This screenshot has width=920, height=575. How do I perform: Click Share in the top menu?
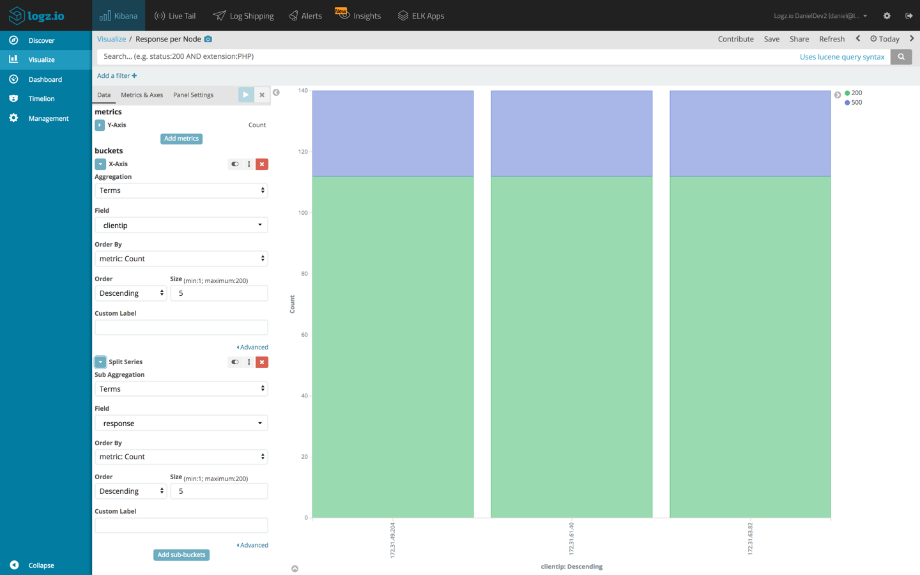point(799,39)
